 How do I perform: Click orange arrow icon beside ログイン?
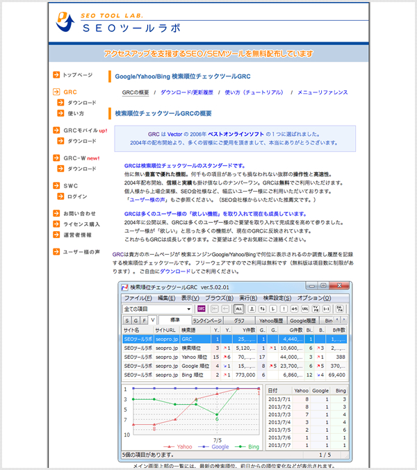click(x=60, y=196)
